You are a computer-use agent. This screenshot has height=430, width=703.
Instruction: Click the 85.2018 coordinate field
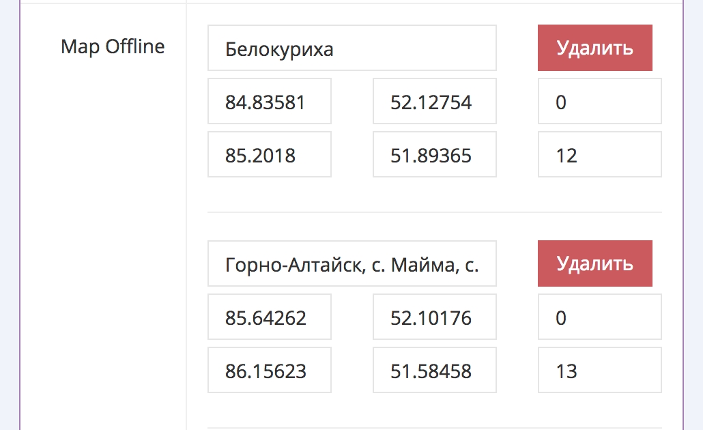269,155
